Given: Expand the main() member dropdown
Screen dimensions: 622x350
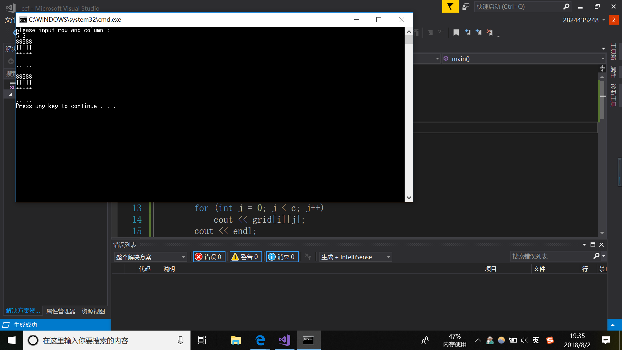Looking at the screenshot, I should click(x=603, y=59).
